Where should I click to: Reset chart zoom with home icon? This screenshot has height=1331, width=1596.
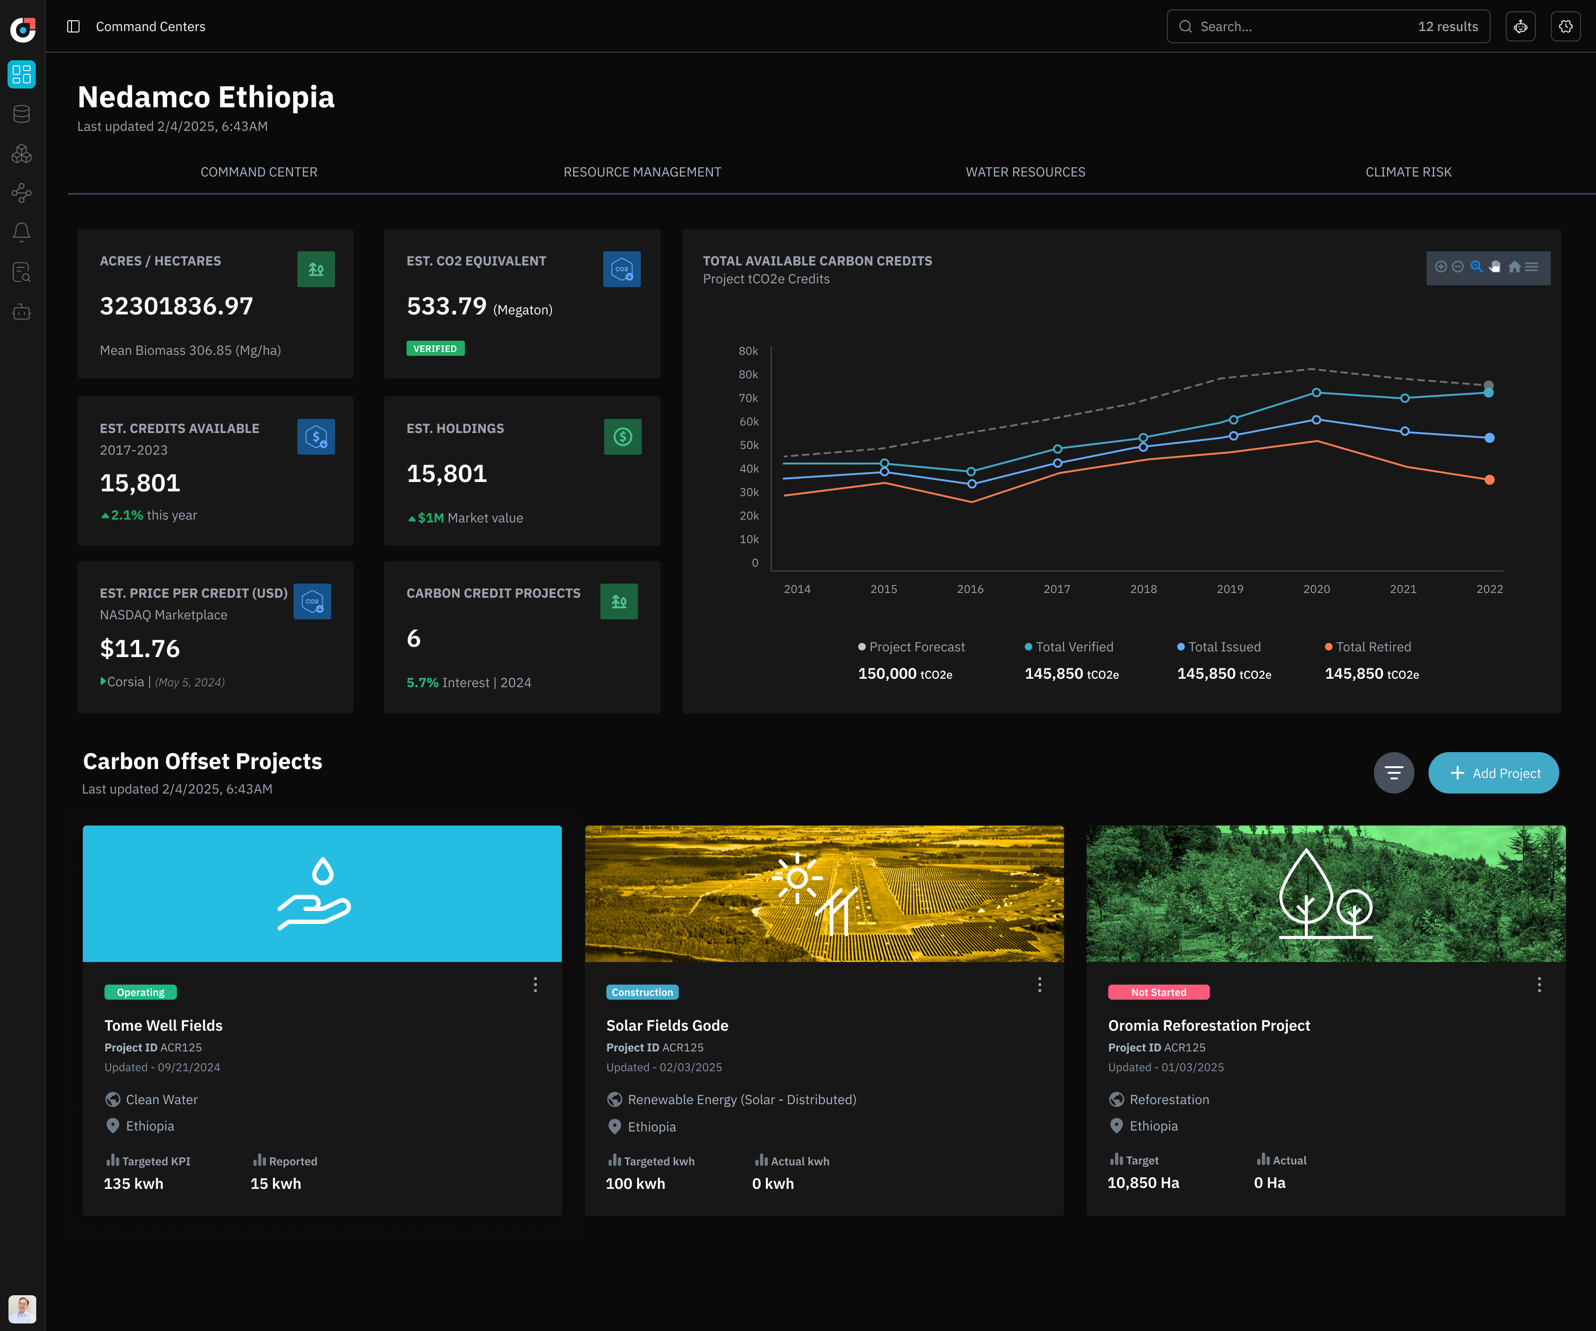coord(1514,267)
